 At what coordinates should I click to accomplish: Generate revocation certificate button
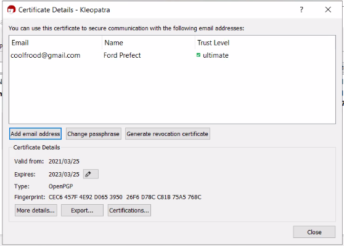168,133
